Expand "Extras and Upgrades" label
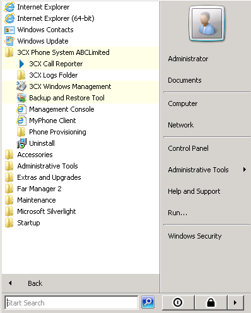The image size is (251, 313). [x=49, y=177]
